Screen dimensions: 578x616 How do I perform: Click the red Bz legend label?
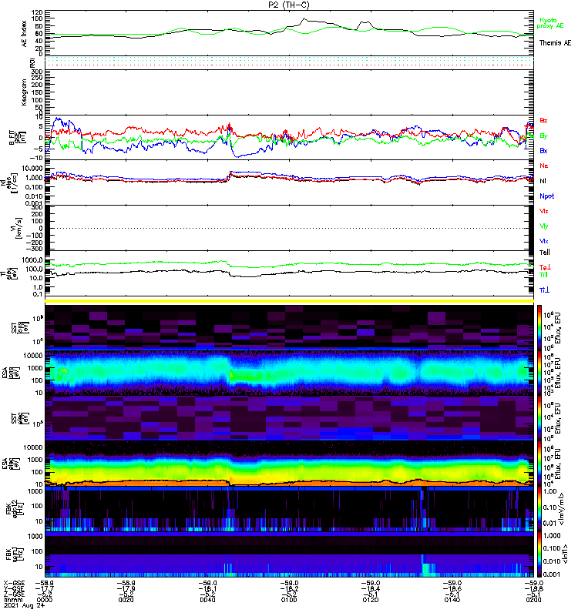543,120
